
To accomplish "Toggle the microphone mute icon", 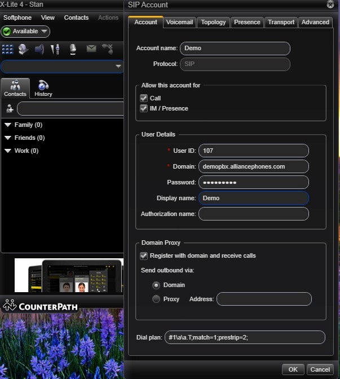I will pos(73,49).
